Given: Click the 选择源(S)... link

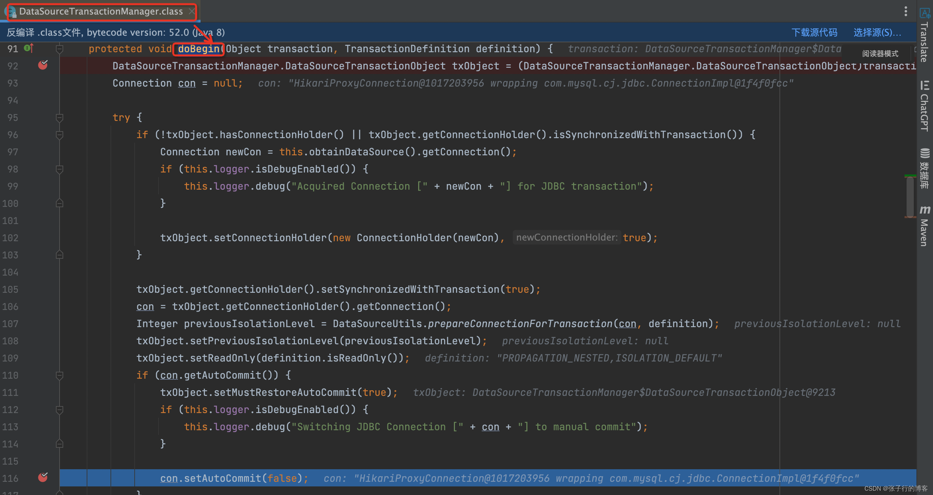Looking at the screenshot, I should pos(877,32).
